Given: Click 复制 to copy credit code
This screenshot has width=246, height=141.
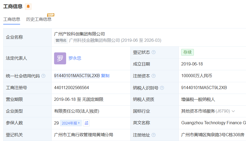Looking at the screenshot, I should pyautogui.click(x=105, y=76).
